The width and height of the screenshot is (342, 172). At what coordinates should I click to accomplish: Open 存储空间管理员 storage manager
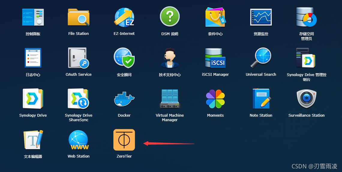[306, 17]
